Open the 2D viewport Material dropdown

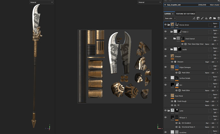pyautogui.click(x=150, y=2)
